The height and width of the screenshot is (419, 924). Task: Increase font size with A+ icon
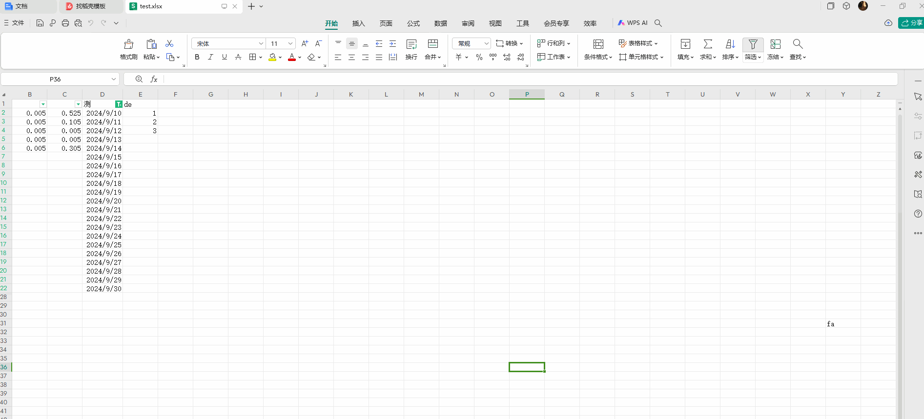click(305, 43)
